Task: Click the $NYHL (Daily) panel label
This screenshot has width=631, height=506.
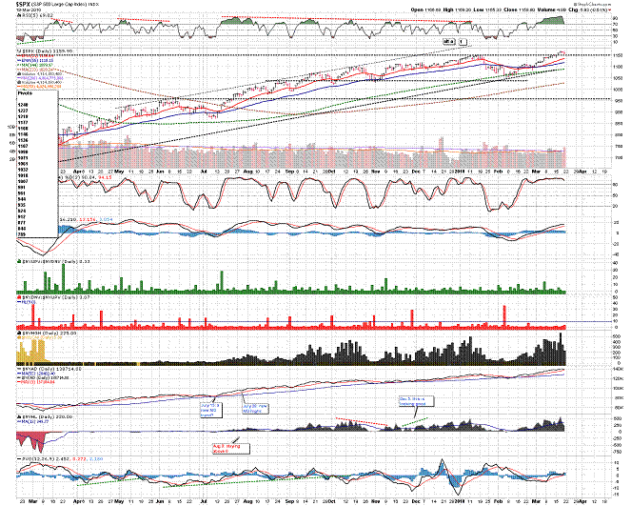Action: pos(45,416)
